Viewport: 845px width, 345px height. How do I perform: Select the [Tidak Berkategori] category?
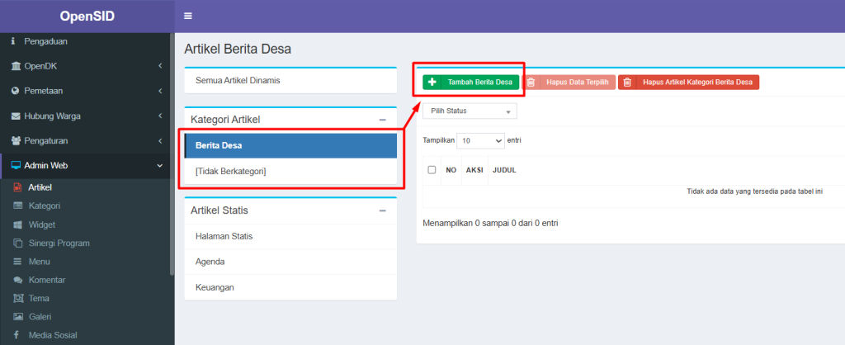click(290, 172)
